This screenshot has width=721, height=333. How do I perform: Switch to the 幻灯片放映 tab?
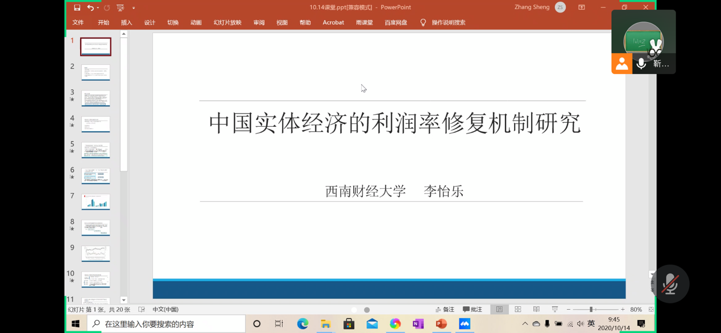pyautogui.click(x=227, y=23)
